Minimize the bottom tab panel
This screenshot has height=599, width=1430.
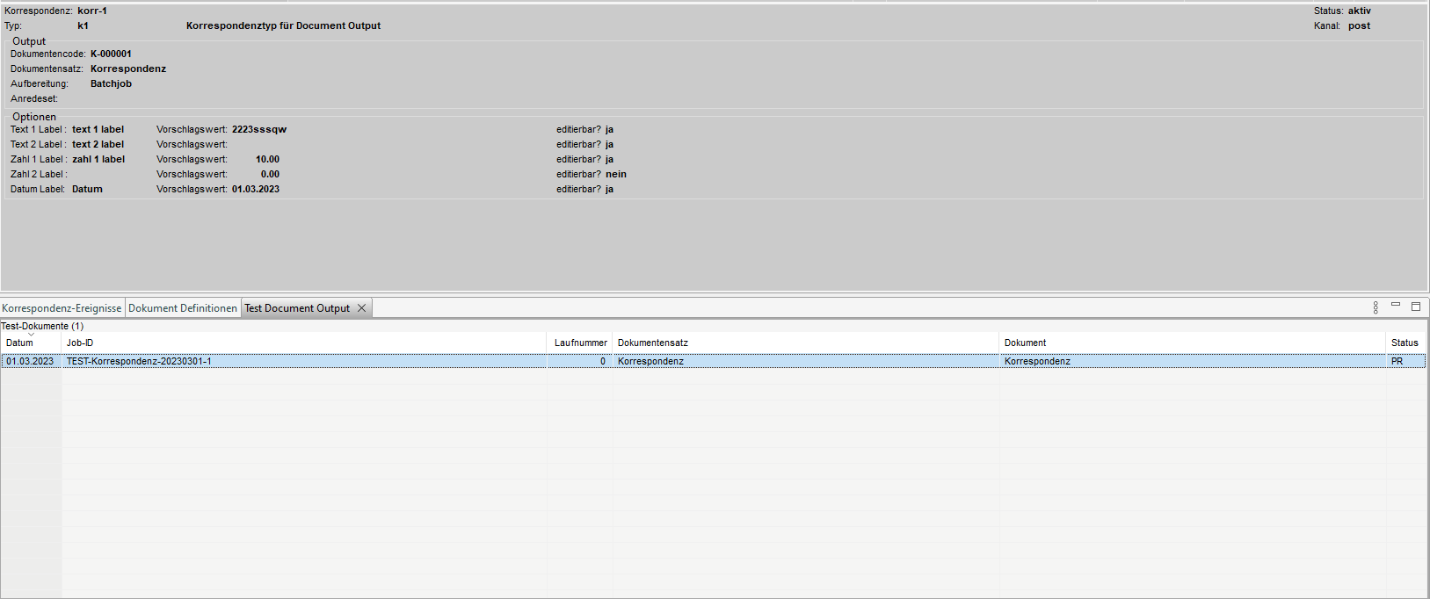tap(1395, 306)
